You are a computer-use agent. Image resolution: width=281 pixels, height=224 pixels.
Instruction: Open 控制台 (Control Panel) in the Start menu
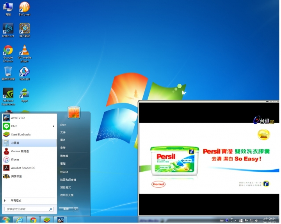point(64,172)
